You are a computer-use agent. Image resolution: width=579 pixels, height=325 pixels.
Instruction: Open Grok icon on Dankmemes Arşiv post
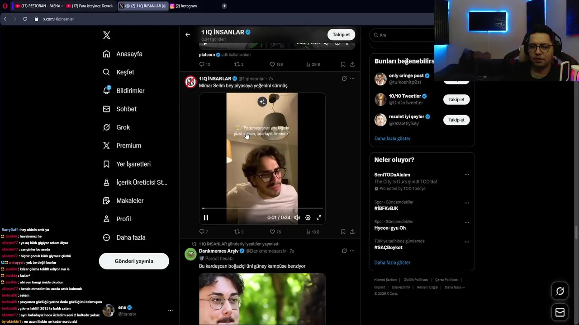[x=344, y=251]
